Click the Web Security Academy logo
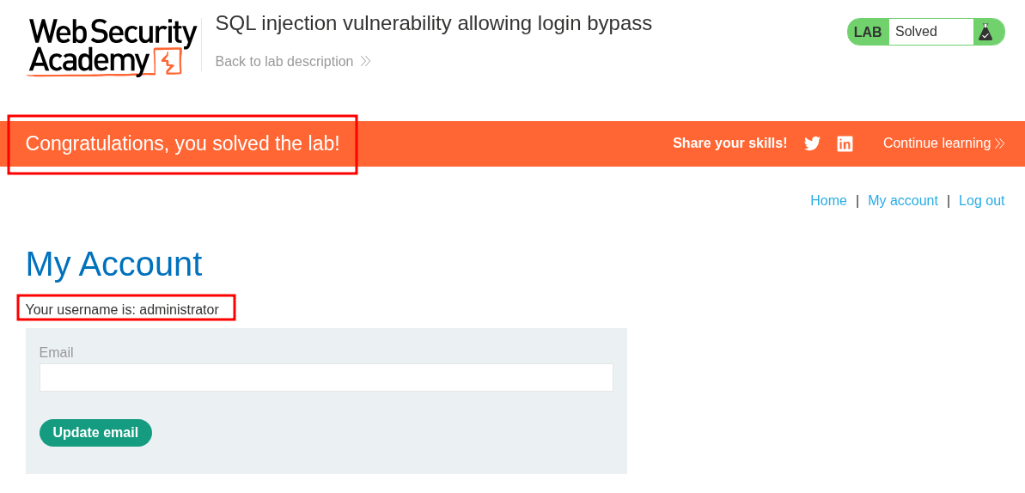Screen dimensions: 1025x493 [x=113, y=47]
